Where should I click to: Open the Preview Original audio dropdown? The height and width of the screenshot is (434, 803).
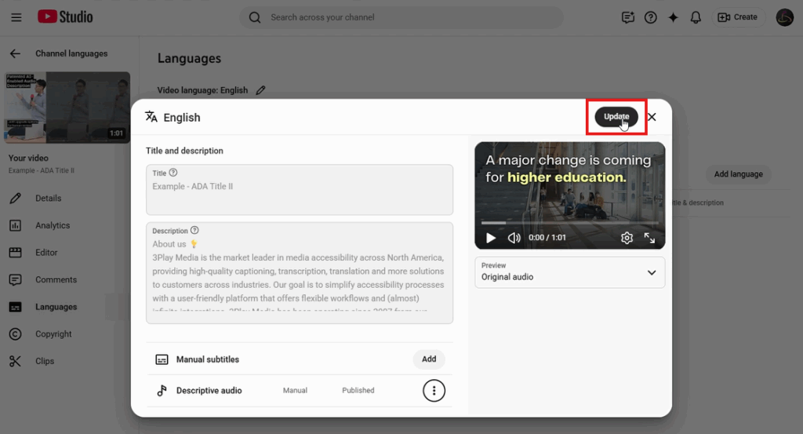(569, 272)
